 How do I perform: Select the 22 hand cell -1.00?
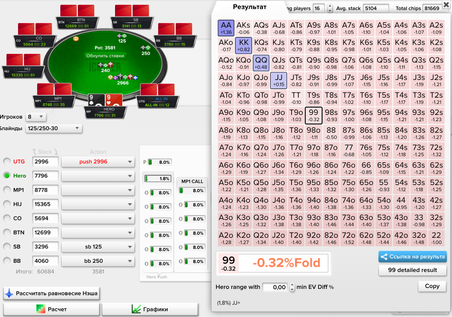tap(436, 238)
